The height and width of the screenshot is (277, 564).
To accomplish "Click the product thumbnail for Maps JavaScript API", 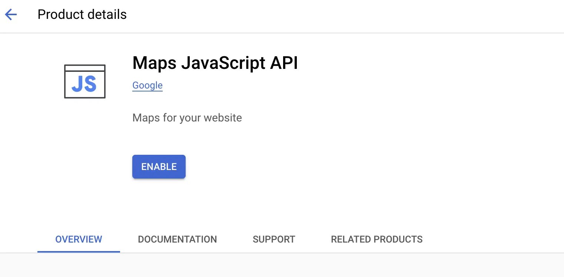I will tap(84, 81).
